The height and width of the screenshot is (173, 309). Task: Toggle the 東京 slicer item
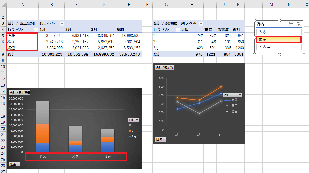point(279,39)
